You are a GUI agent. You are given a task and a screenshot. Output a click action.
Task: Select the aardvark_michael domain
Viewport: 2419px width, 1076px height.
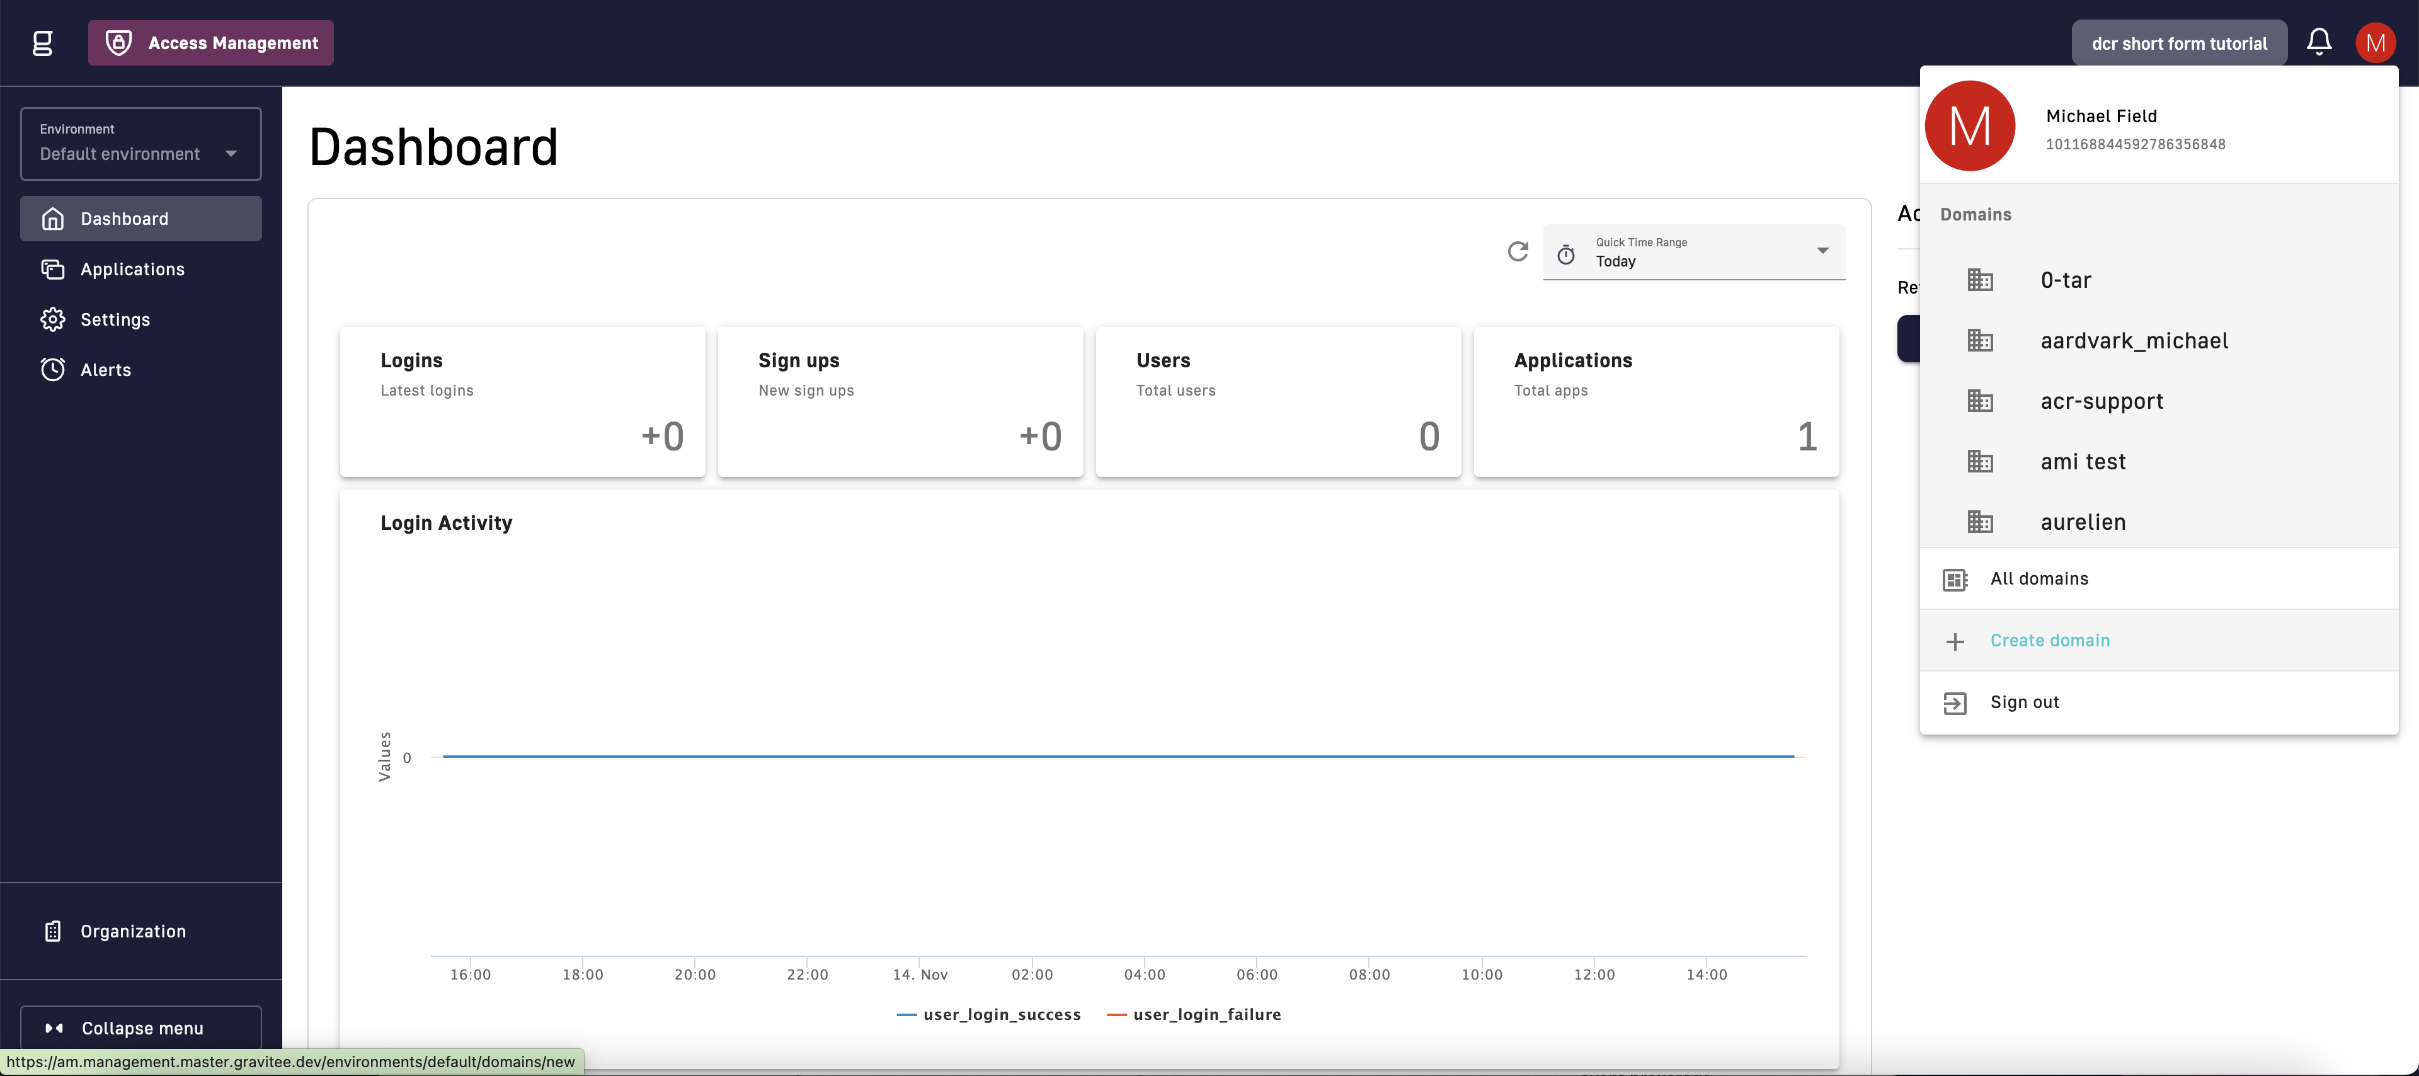tap(2134, 341)
